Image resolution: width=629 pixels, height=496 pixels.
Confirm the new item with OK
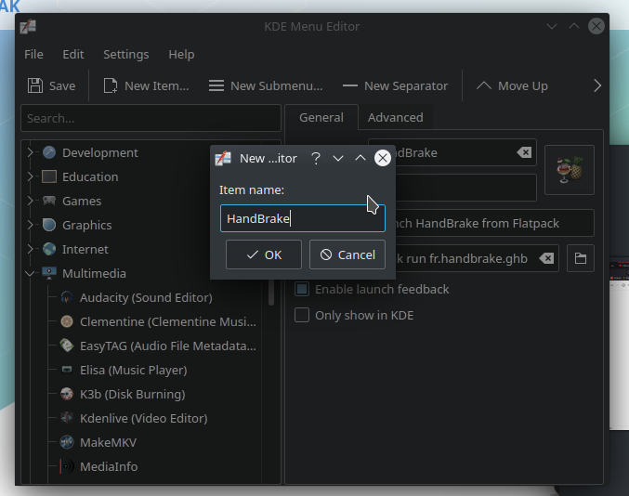tap(264, 255)
